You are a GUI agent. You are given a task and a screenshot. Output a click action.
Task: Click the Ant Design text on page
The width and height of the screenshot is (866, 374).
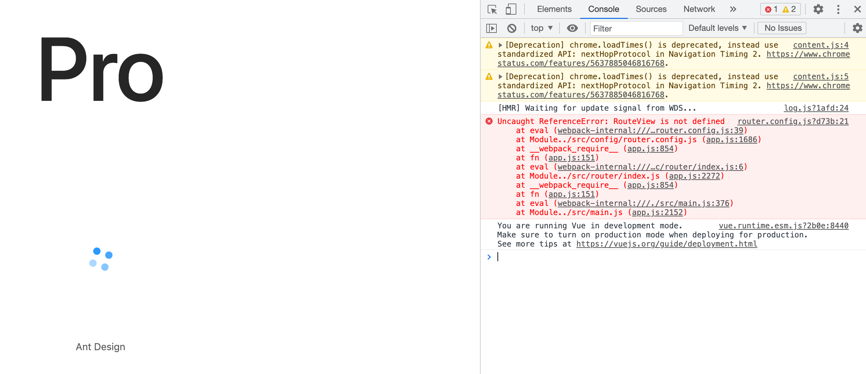101,347
